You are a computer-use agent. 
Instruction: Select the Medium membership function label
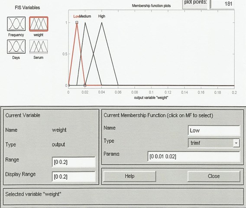point(85,16)
